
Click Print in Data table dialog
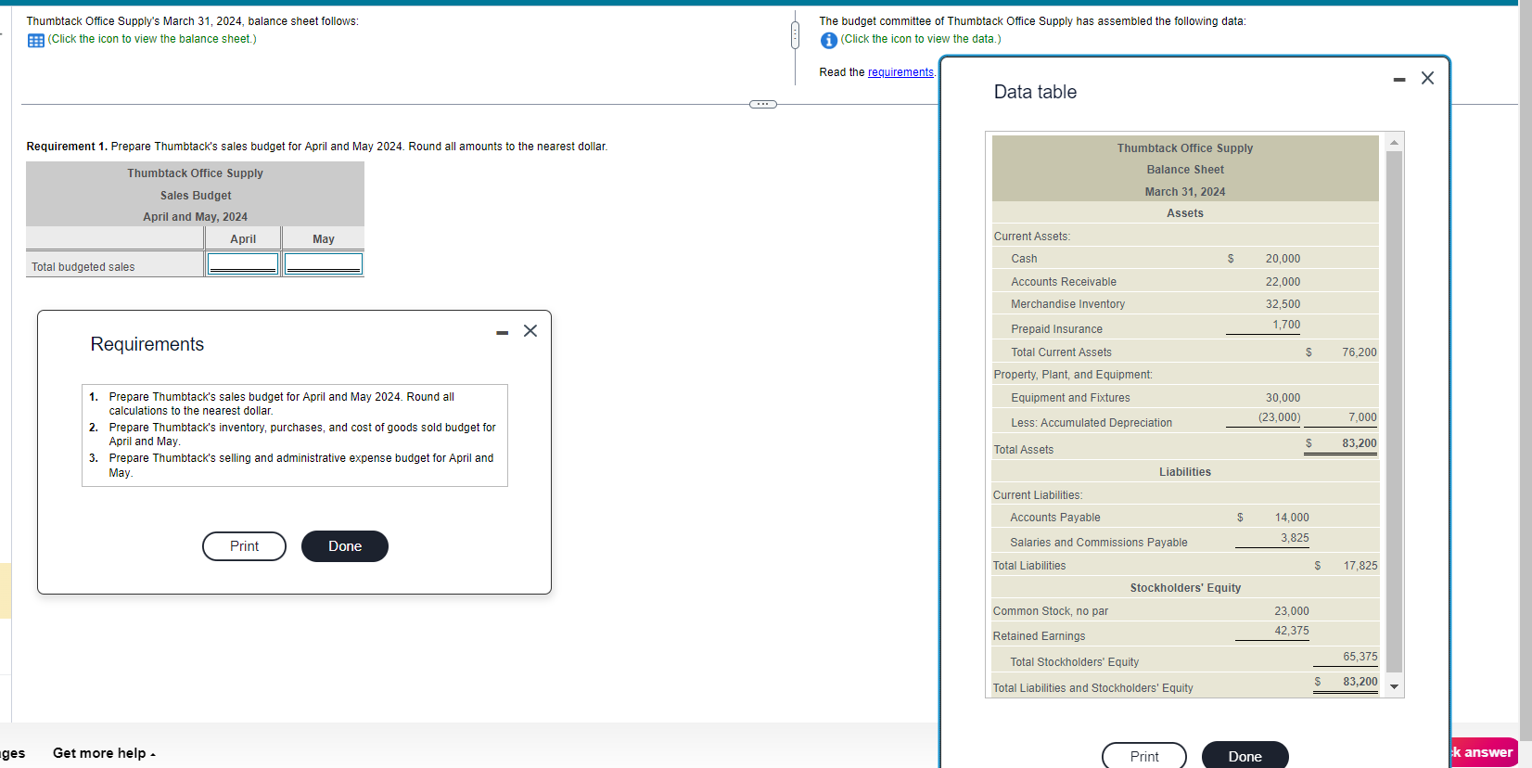[x=1144, y=756]
